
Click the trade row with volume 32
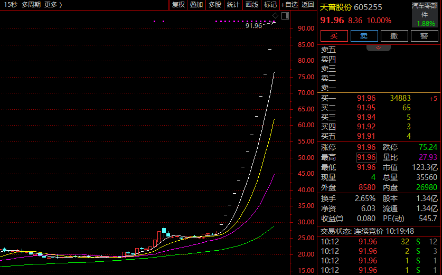379,242
